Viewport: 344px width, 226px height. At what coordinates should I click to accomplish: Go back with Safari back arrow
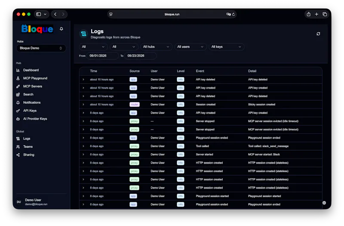pos(55,14)
